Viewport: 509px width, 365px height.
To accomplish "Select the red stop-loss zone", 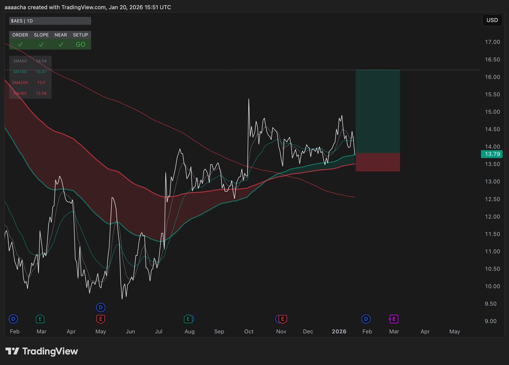I will 378,162.
